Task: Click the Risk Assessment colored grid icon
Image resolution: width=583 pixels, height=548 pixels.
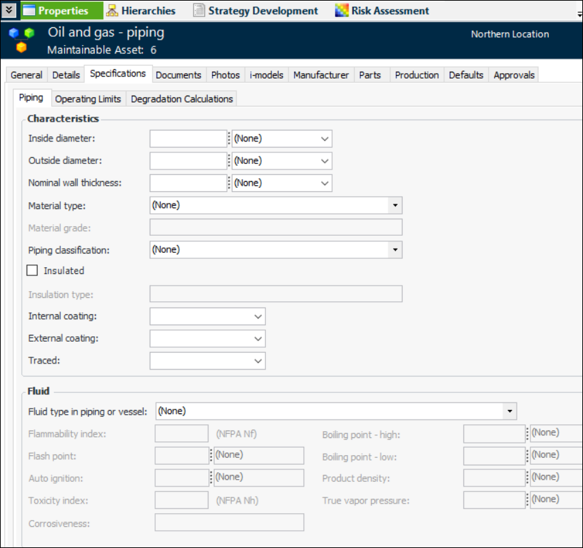Action: coord(341,10)
